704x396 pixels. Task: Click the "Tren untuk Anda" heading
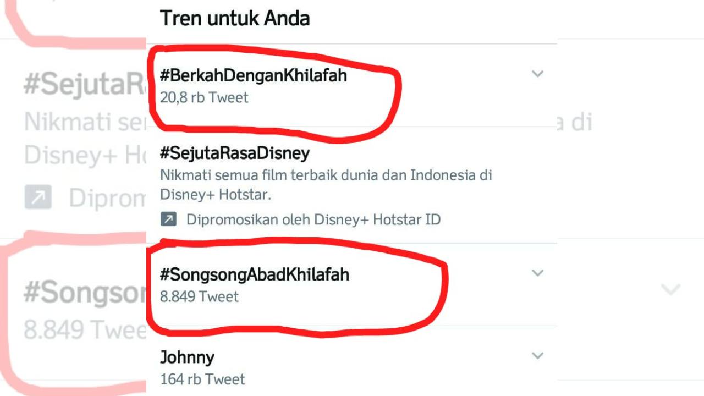[235, 18]
